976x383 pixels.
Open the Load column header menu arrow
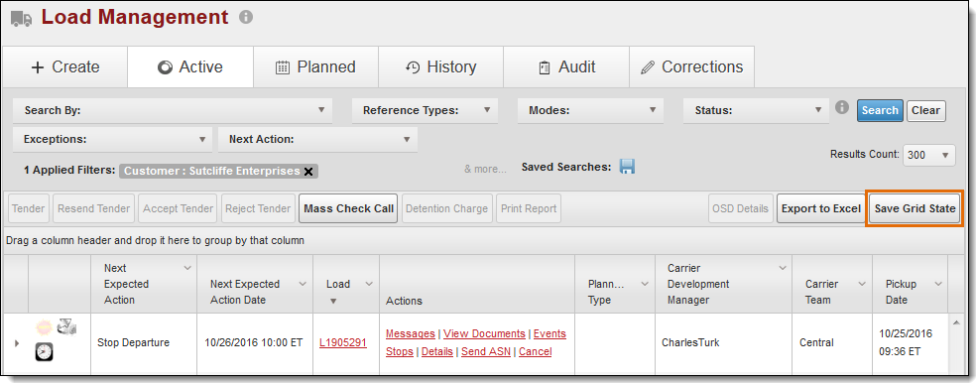(369, 284)
